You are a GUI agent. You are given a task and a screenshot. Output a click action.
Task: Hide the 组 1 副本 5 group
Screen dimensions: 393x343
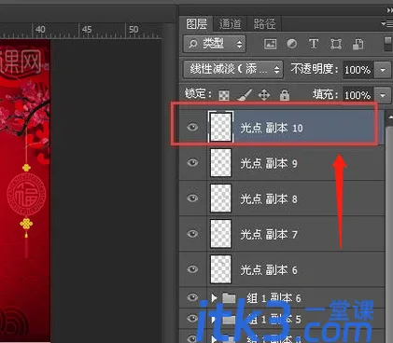pyautogui.click(x=192, y=319)
